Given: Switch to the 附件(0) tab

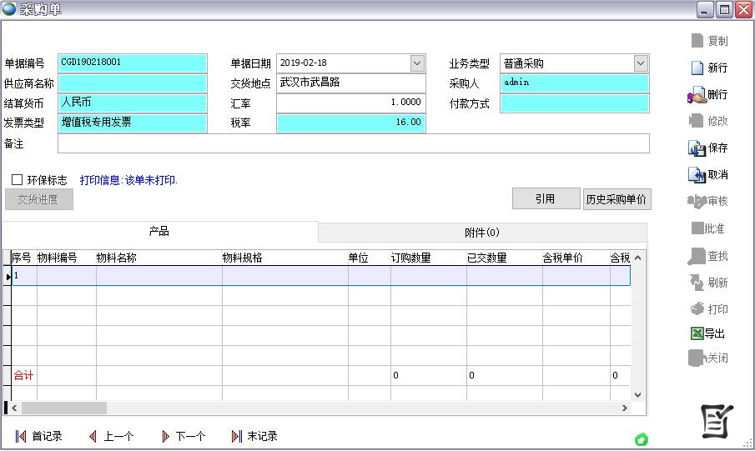Looking at the screenshot, I should 482,233.
